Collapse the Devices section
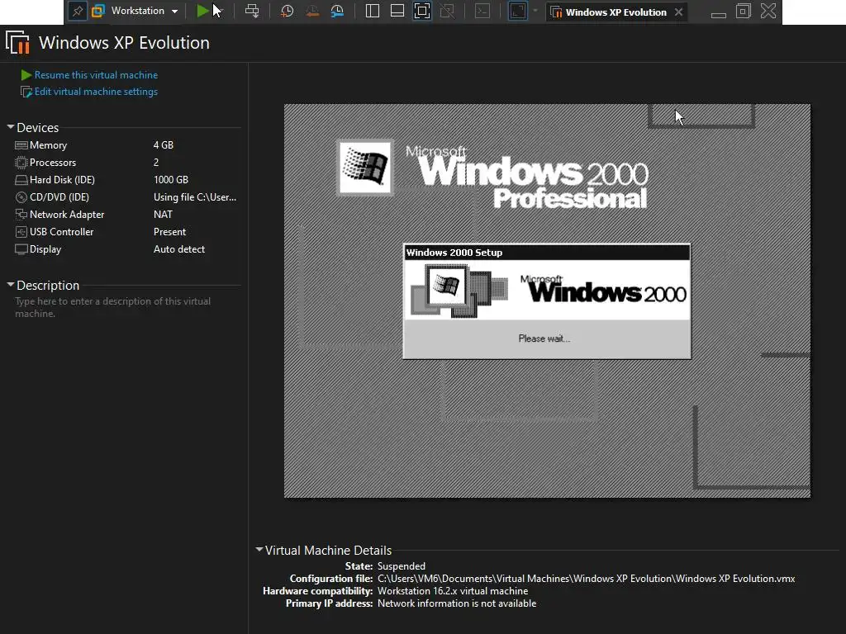This screenshot has height=634, width=846. click(x=10, y=127)
